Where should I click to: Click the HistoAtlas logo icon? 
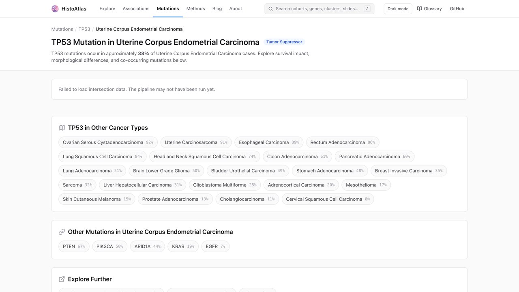click(x=55, y=9)
